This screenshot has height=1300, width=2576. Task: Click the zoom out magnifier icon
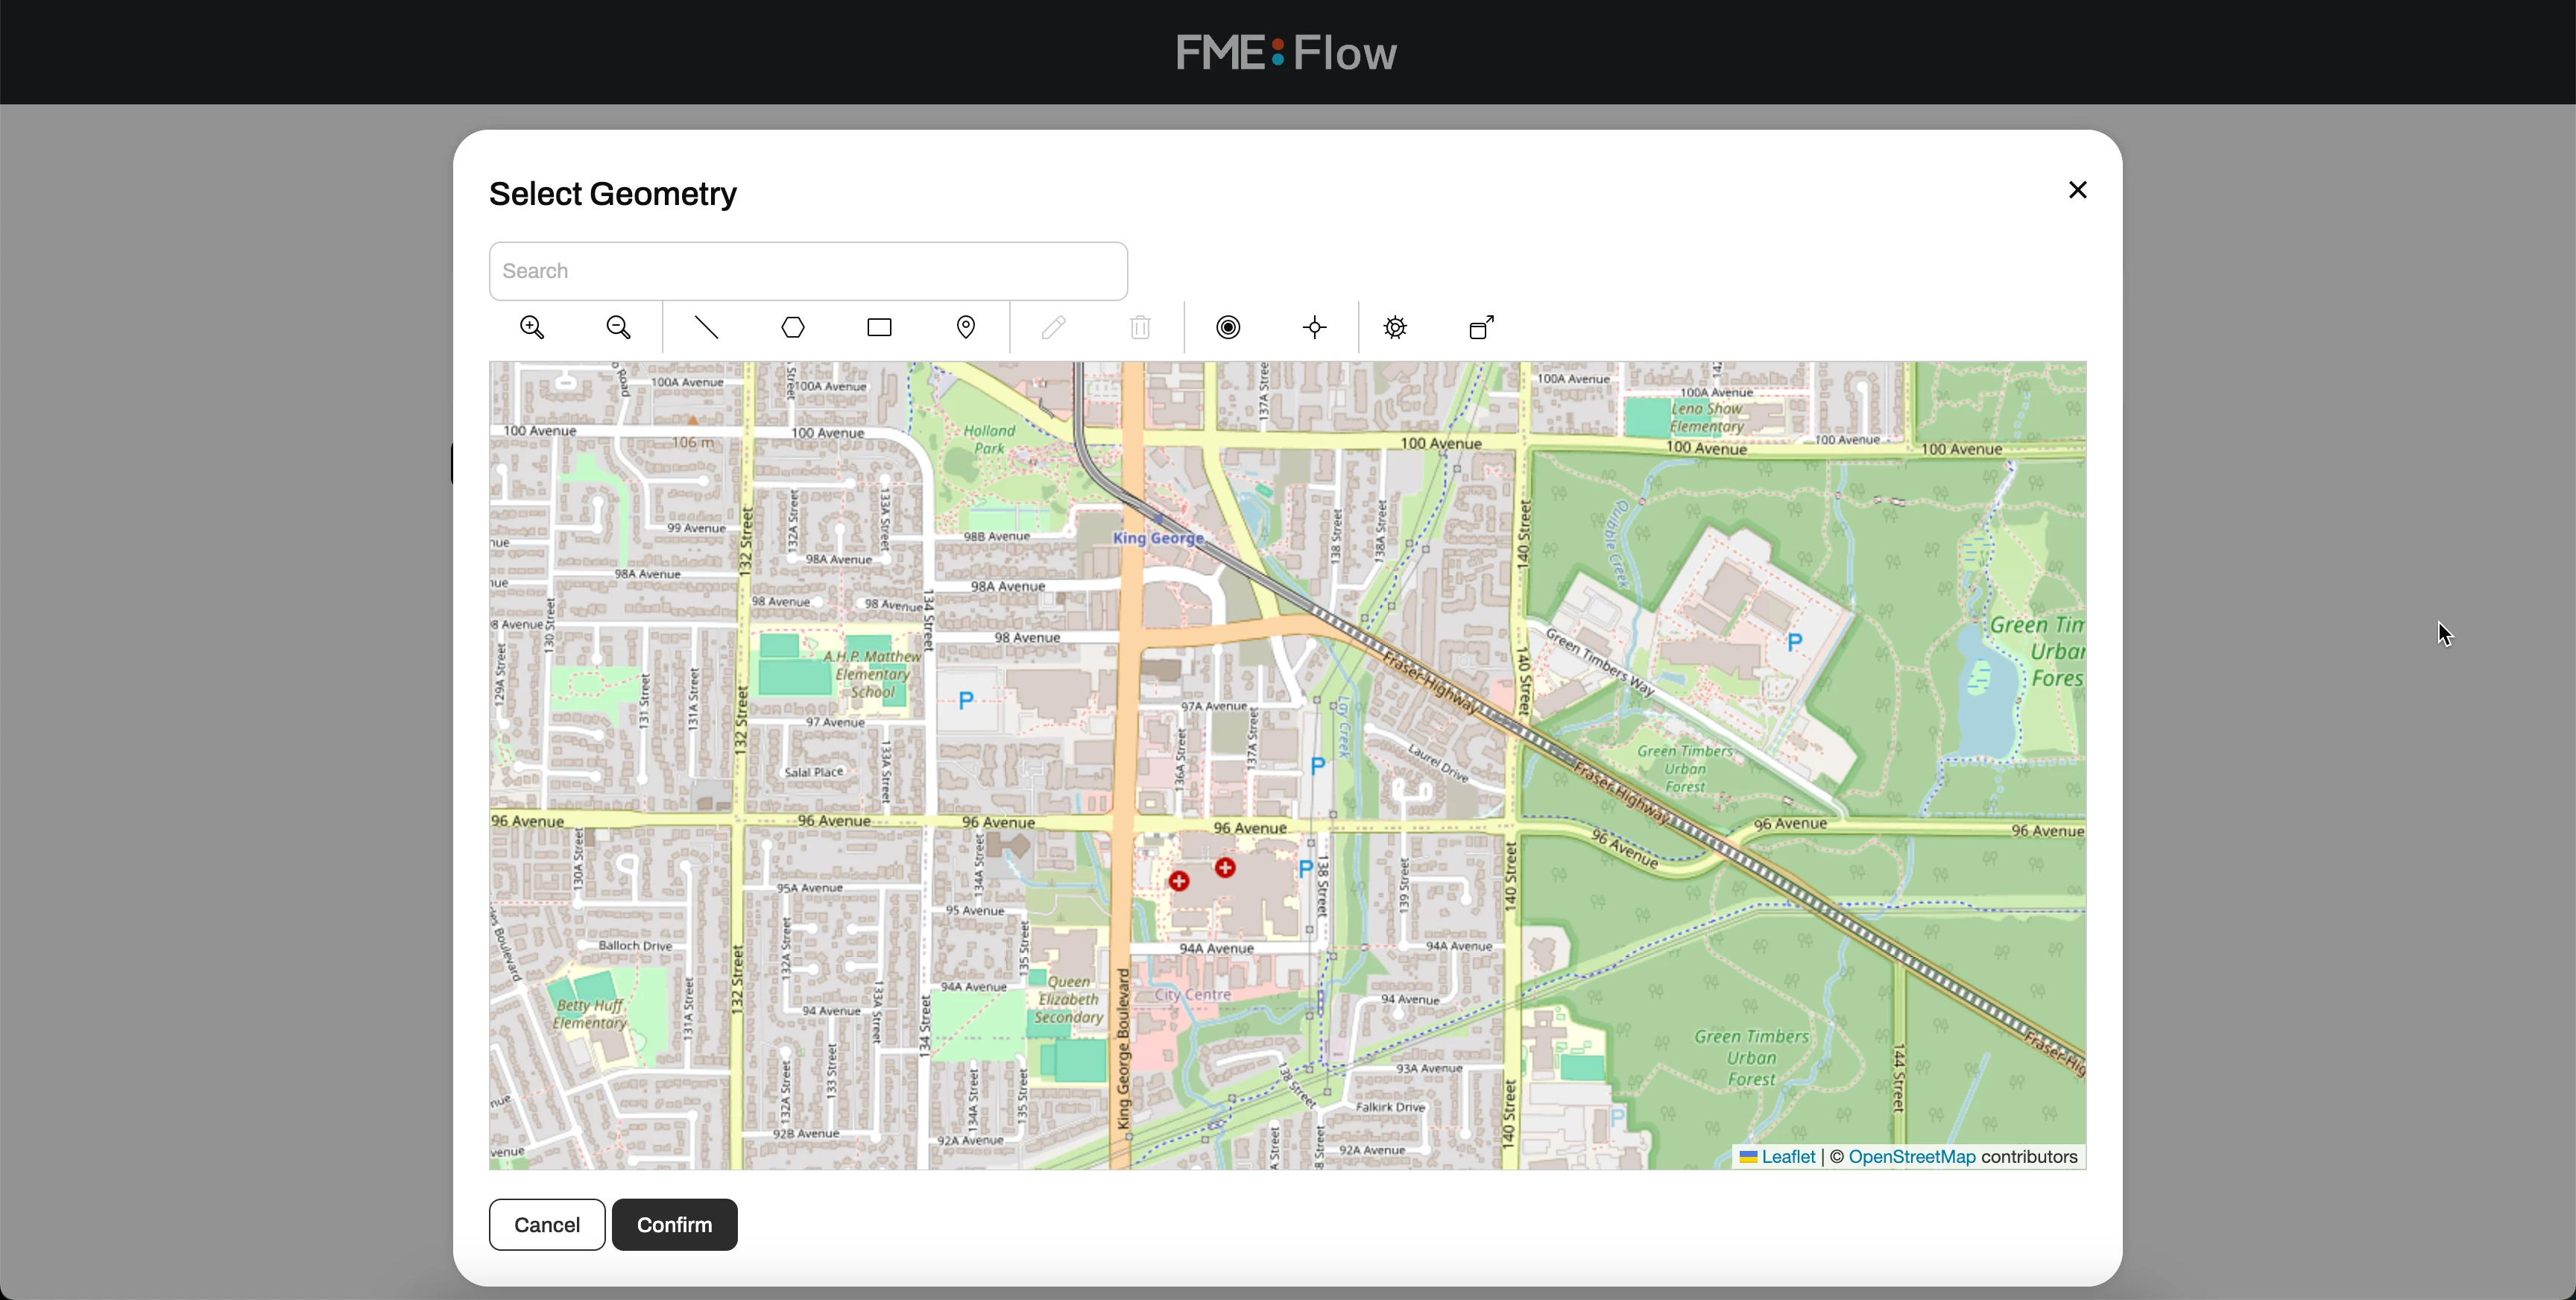619,327
